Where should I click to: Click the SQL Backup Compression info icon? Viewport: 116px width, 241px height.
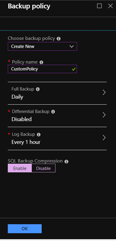pos(66,162)
